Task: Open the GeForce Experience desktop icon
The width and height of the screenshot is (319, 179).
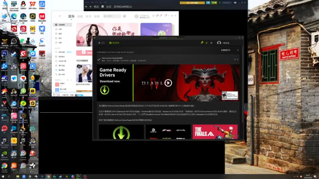Action: 4,156
